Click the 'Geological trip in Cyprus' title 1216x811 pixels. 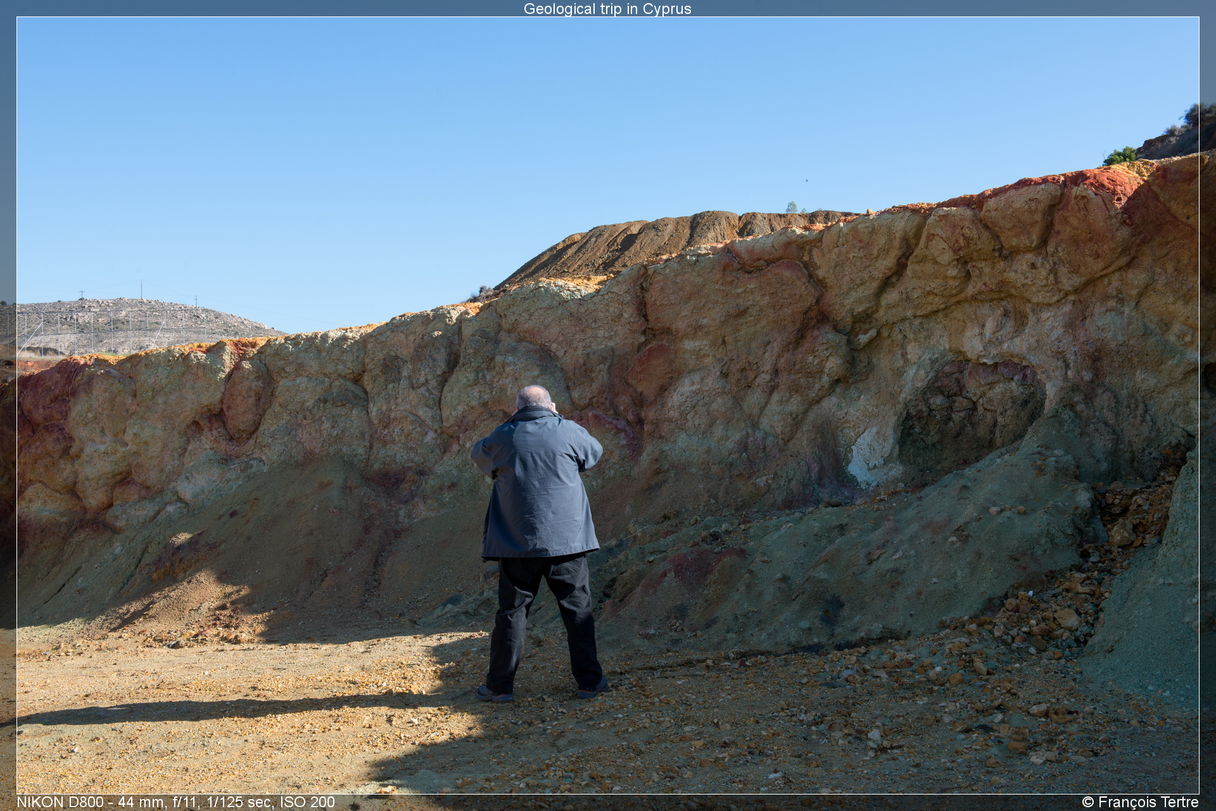(x=607, y=9)
